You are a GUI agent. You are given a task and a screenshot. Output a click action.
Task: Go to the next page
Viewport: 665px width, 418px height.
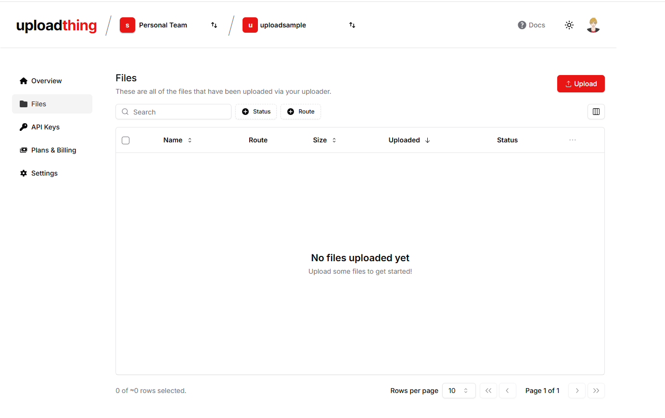(x=577, y=391)
